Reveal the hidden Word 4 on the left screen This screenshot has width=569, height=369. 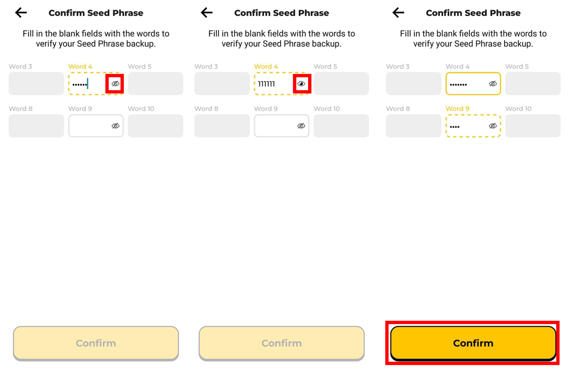(x=115, y=84)
